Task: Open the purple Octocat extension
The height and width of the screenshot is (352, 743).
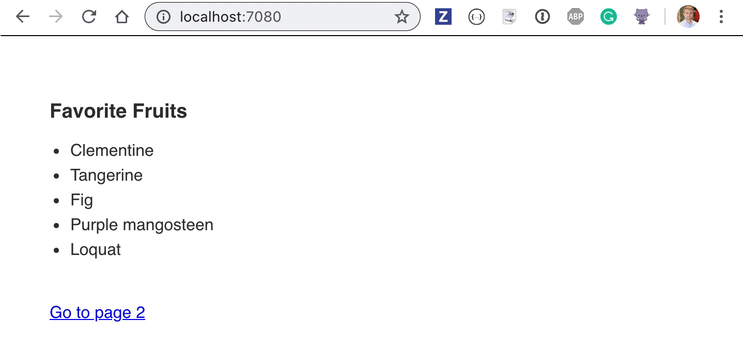Action: click(642, 17)
